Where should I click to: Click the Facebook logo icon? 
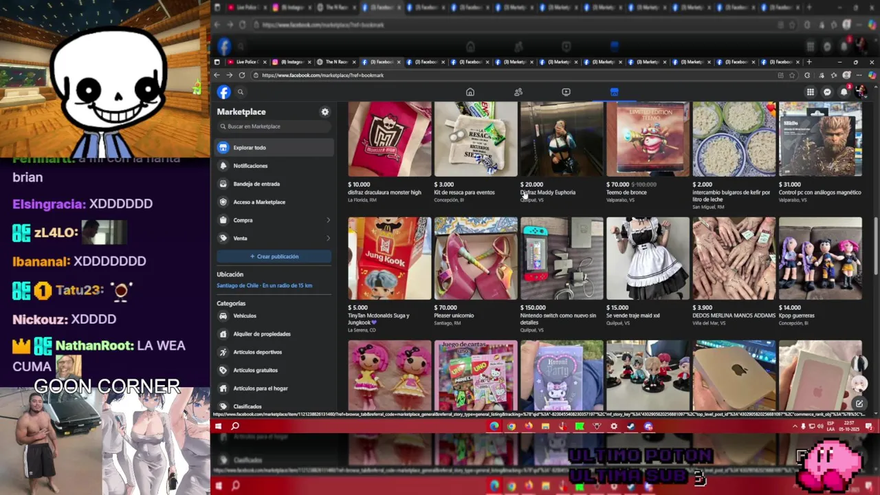pos(224,92)
